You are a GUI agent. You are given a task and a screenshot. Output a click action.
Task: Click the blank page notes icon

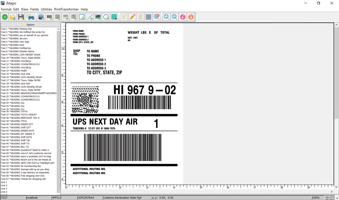coord(140,17)
